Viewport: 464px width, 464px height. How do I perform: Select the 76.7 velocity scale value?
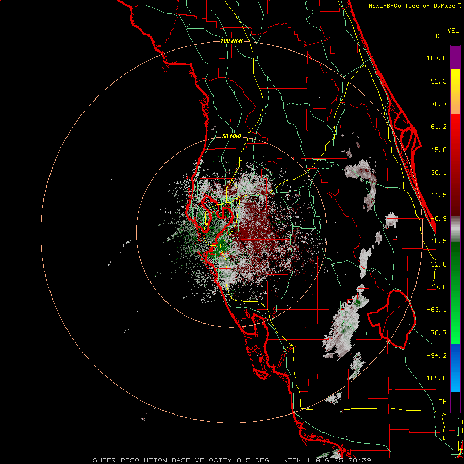(439, 104)
